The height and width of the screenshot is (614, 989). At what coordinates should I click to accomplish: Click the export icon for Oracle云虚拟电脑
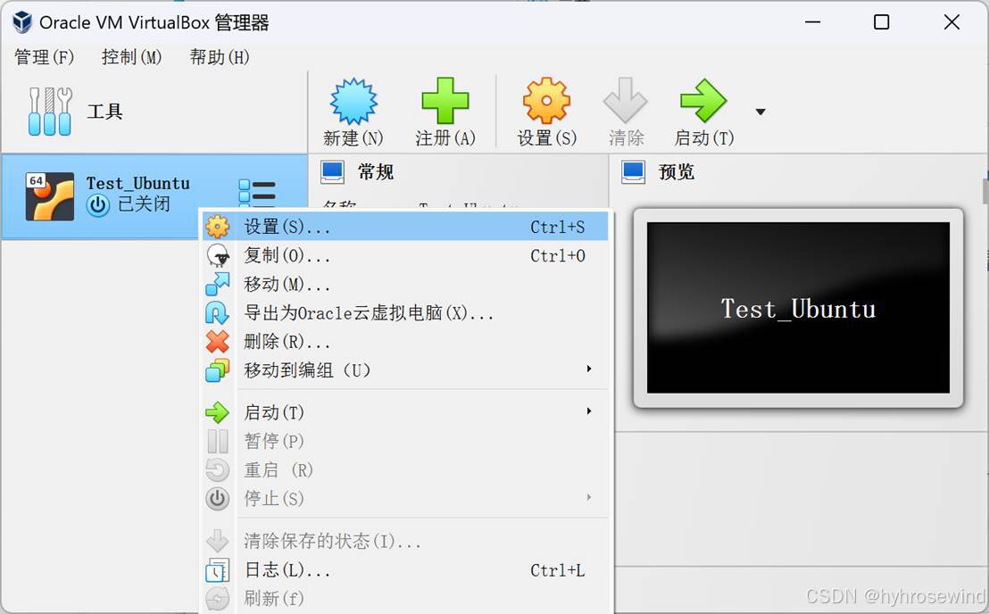click(x=218, y=312)
